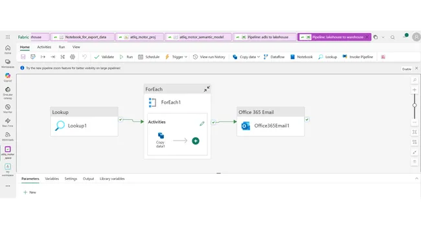This screenshot has height=237, width=421.
Task: Open the atliq_motor_proj tab
Action: pyautogui.click(x=140, y=37)
